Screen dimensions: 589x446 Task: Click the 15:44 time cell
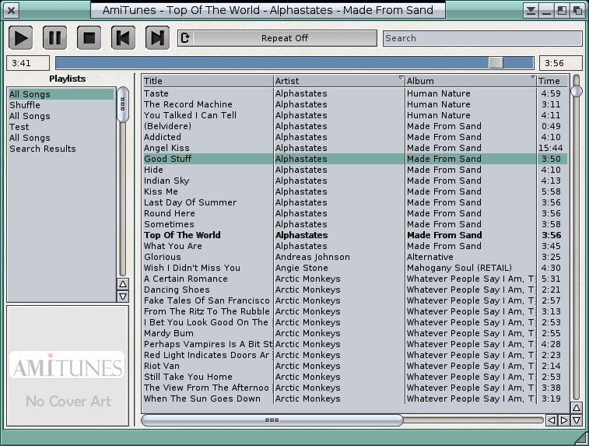551,148
